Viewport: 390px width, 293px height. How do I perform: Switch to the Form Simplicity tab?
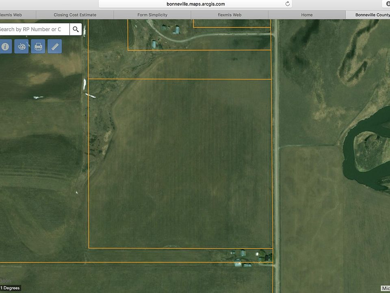tap(152, 15)
